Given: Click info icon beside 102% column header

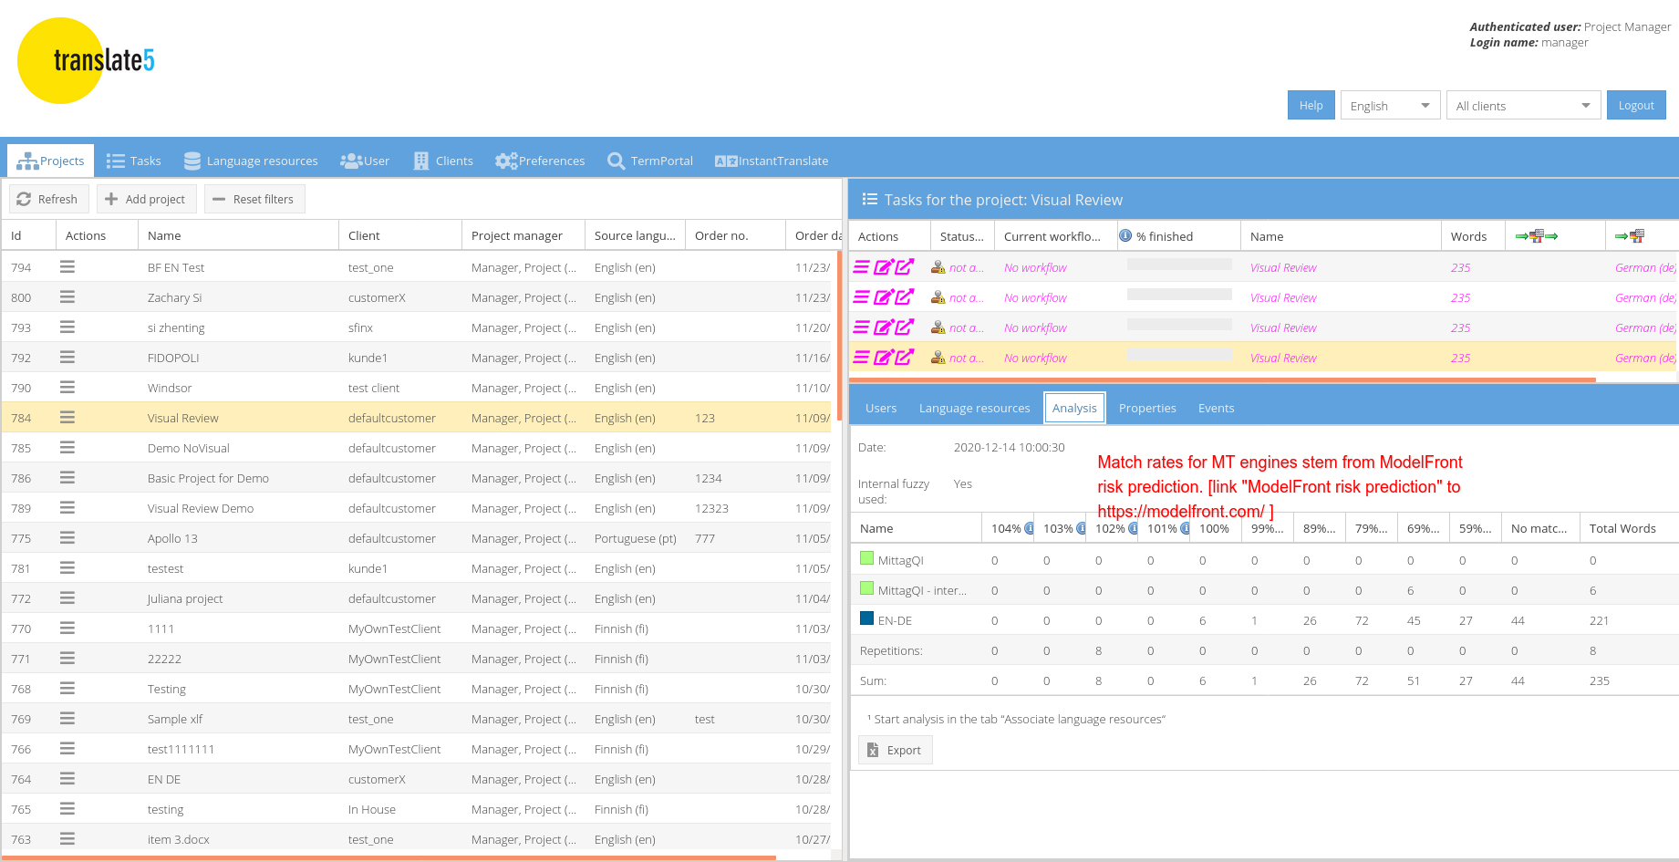Looking at the screenshot, I should coord(1133,528).
